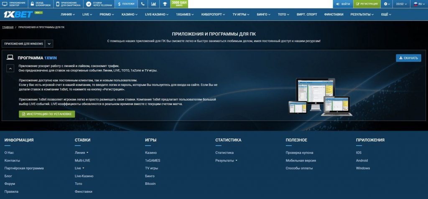This screenshot has height=199, width=428.
Task: Open the Казино menu
Action: click(x=130, y=15)
